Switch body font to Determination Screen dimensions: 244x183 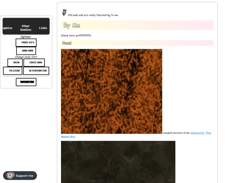(x=36, y=70)
